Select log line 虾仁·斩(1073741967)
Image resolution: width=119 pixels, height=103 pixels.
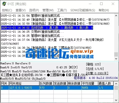point(55,20)
